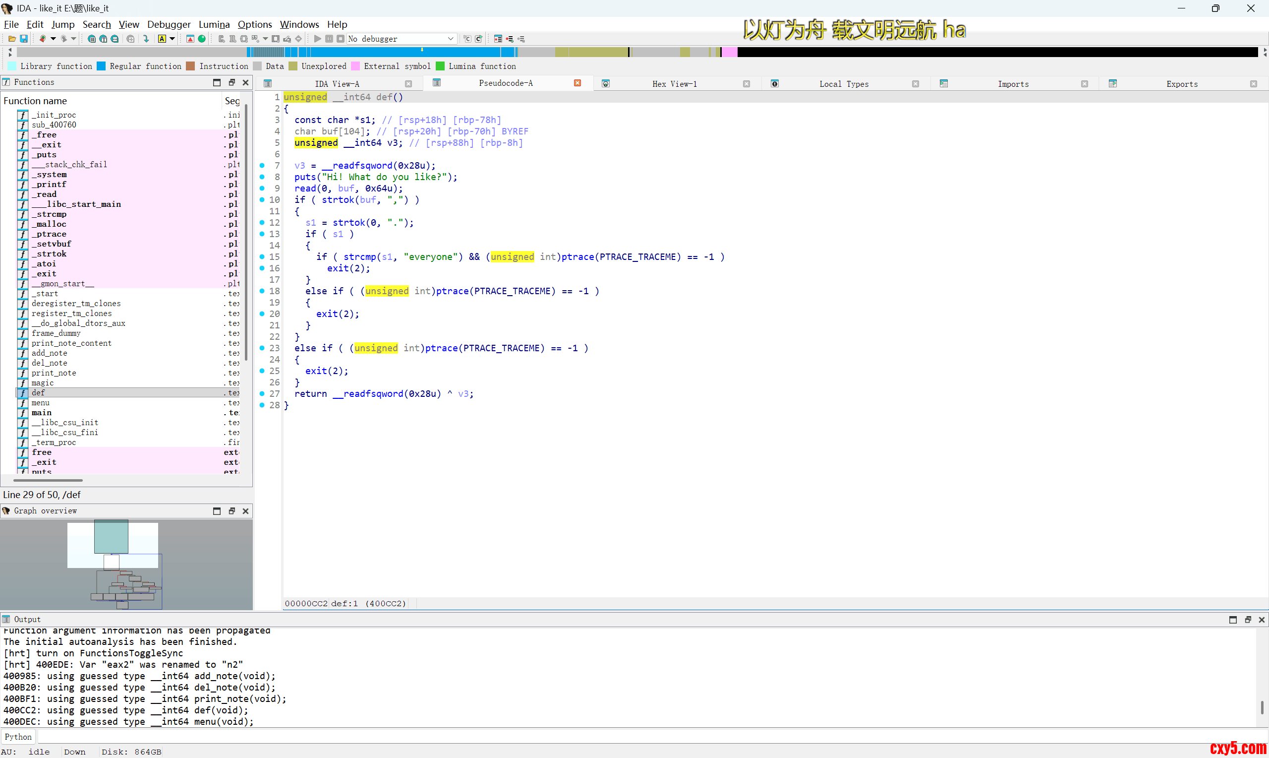The width and height of the screenshot is (1269, 758).
Task: Expand the jump back arrow dropdown
Action: 53,39
